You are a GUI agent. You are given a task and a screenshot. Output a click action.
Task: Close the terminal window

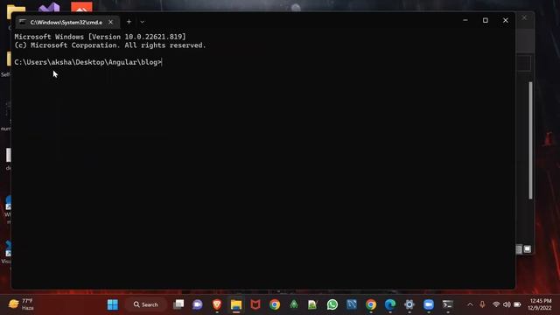(506, 20)
